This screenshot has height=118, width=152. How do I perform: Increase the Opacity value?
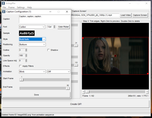point(26,55)
